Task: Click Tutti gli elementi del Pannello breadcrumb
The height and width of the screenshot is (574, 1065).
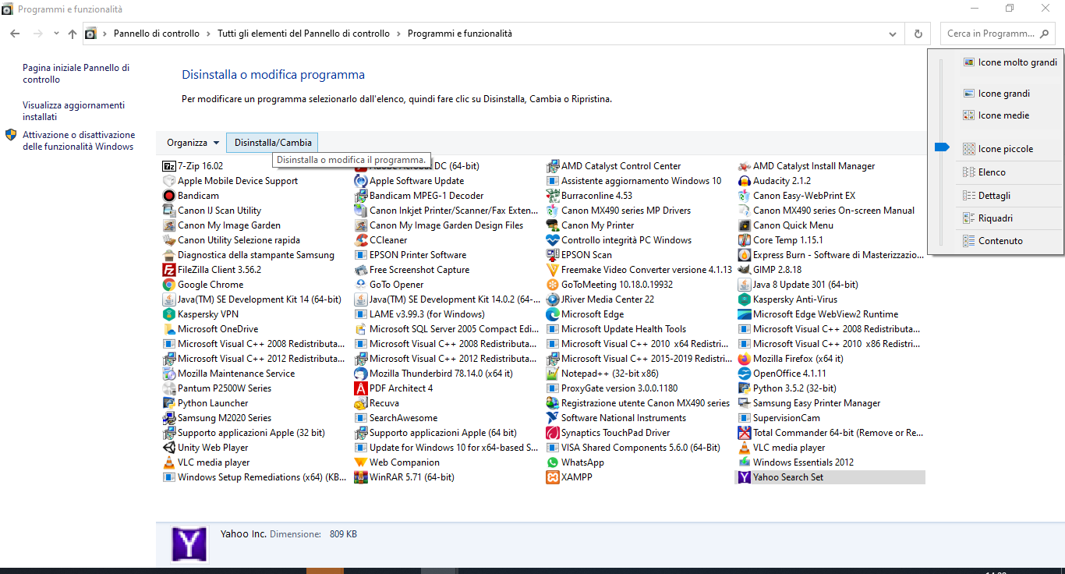Action: 304,34
